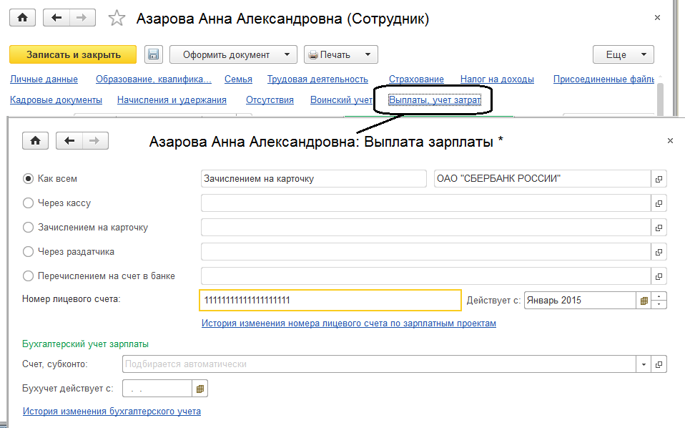Open the Кадровые документы section

click(x=56, y=100)
